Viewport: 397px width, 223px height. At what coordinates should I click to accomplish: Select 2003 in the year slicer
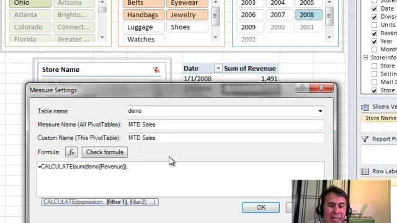coord(251,3)
